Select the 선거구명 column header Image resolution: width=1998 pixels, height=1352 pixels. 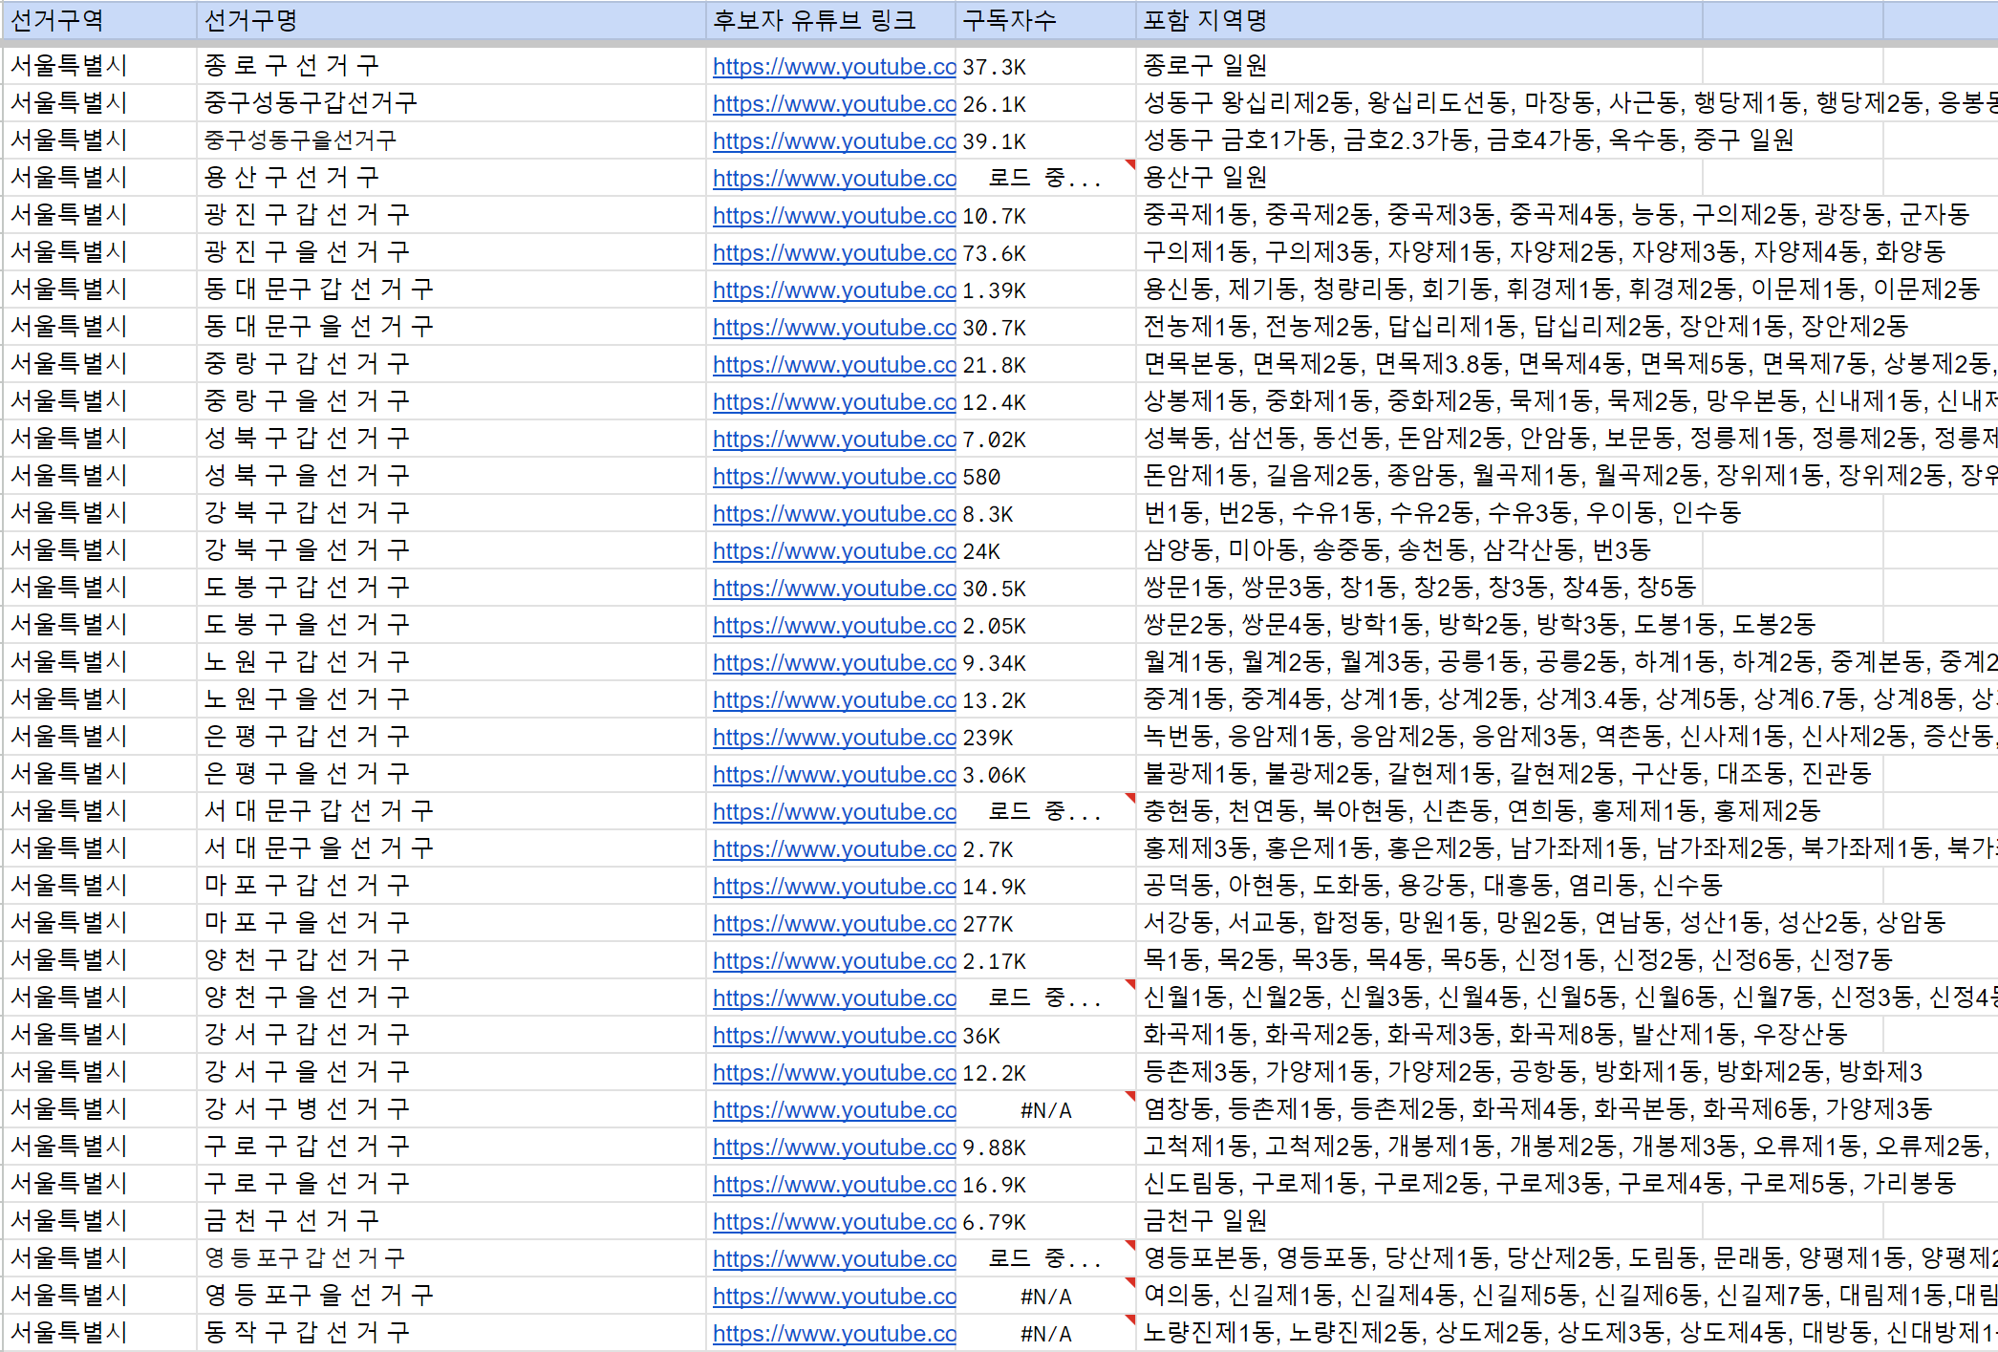[x=451, y=20]
